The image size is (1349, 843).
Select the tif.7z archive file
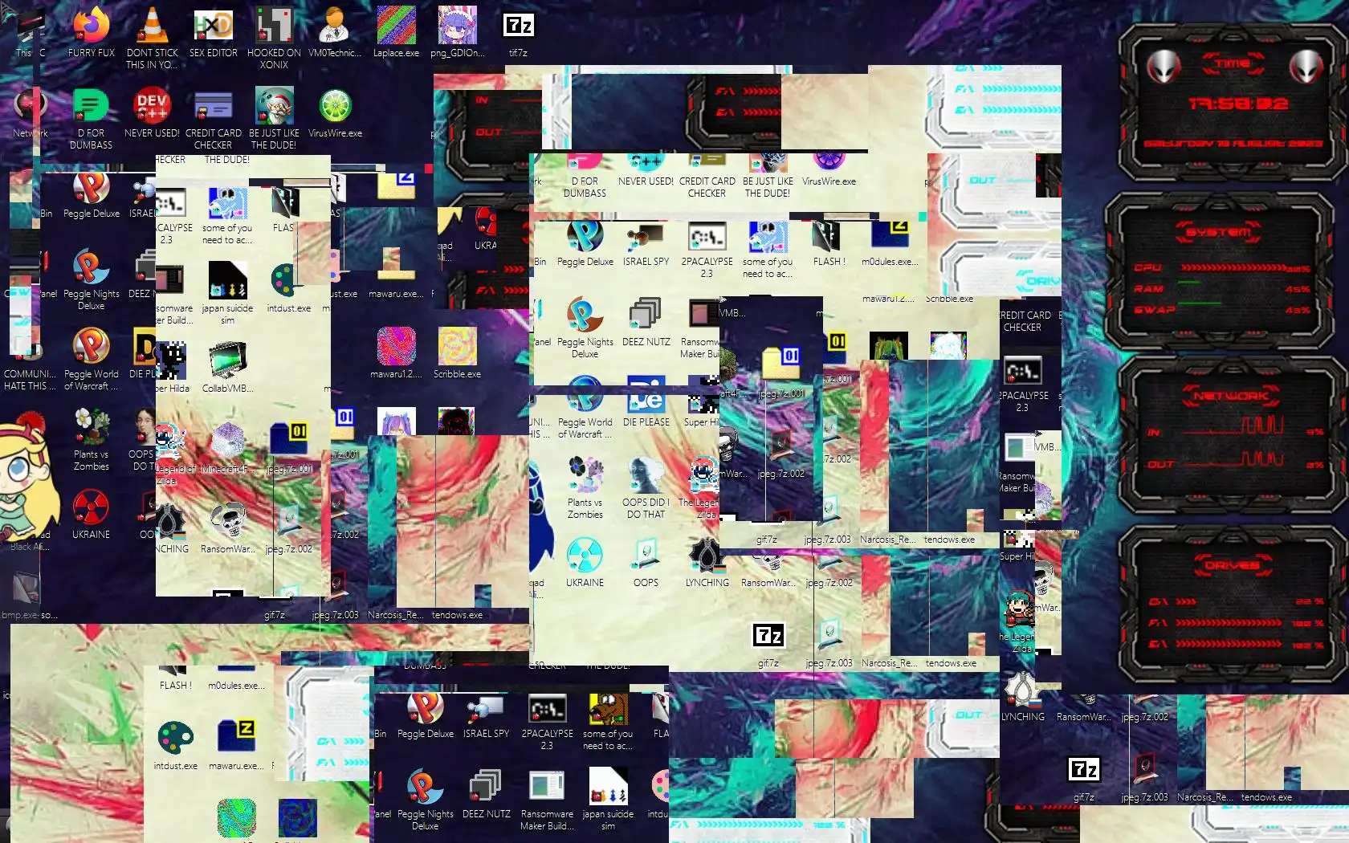pyautogui.click(x=518, y=26)
